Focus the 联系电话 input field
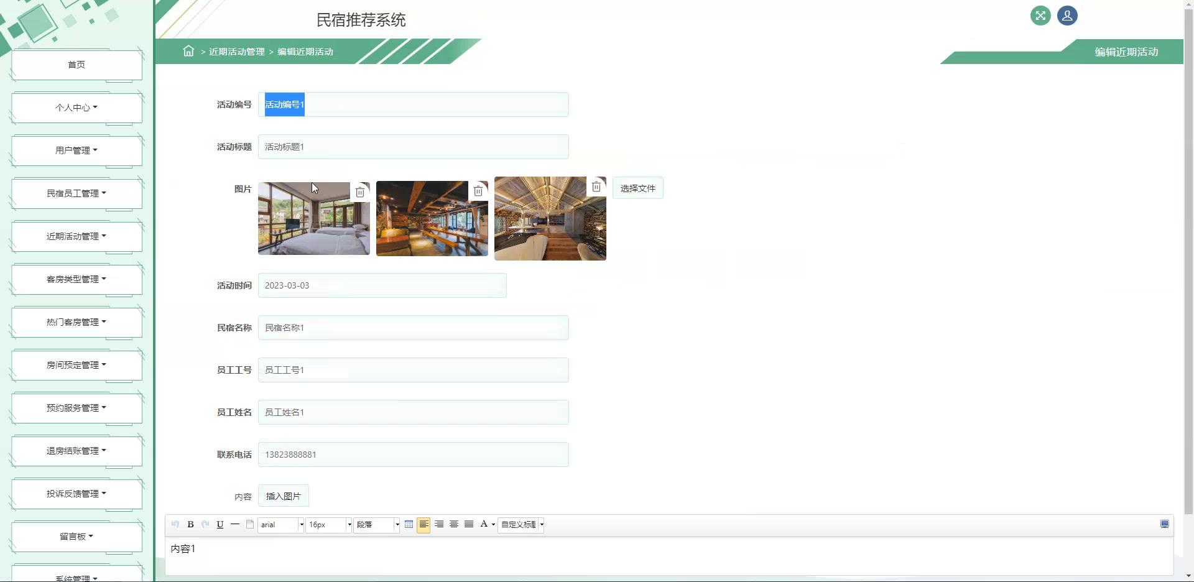The image size is (1194, 582). tap(414, 455)
